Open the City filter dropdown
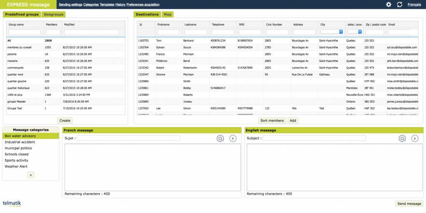Screen dimensions: 426x213 (x=332, y=32)
